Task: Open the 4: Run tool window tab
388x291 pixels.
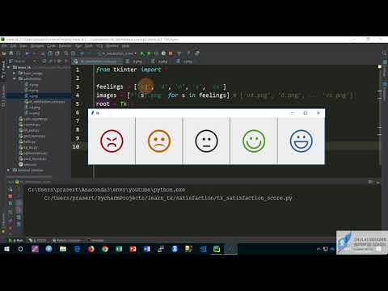Action: pos(16,240)
